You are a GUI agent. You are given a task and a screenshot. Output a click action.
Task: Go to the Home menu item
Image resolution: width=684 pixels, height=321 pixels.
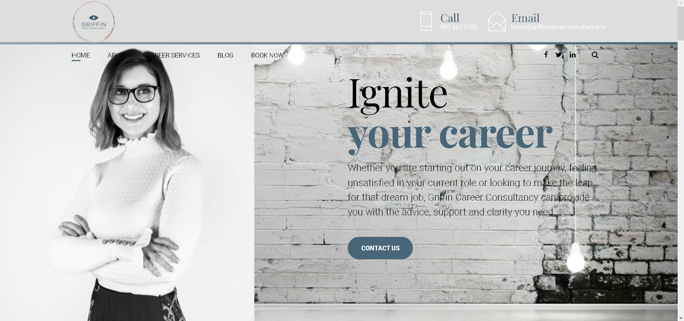(x=80, y=55)
